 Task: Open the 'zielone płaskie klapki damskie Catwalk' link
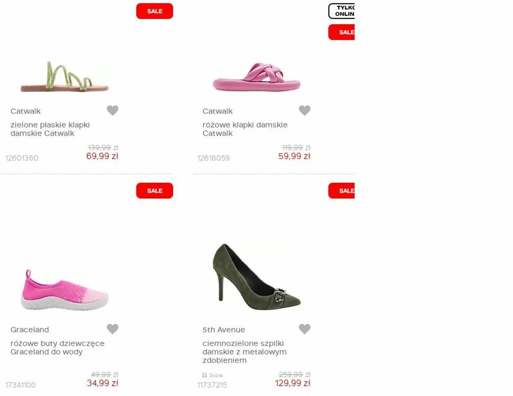pyautogui.click(x=50, y=129)
